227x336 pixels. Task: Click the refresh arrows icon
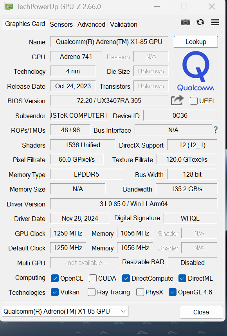(200, 22)
